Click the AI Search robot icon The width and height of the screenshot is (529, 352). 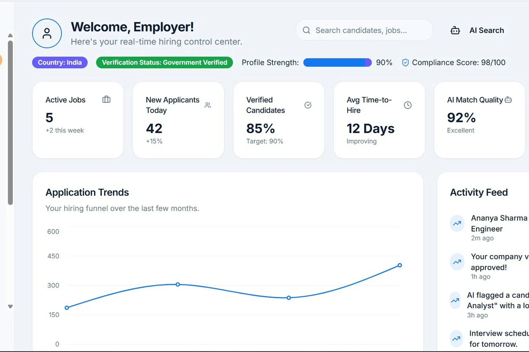[455, 30]
